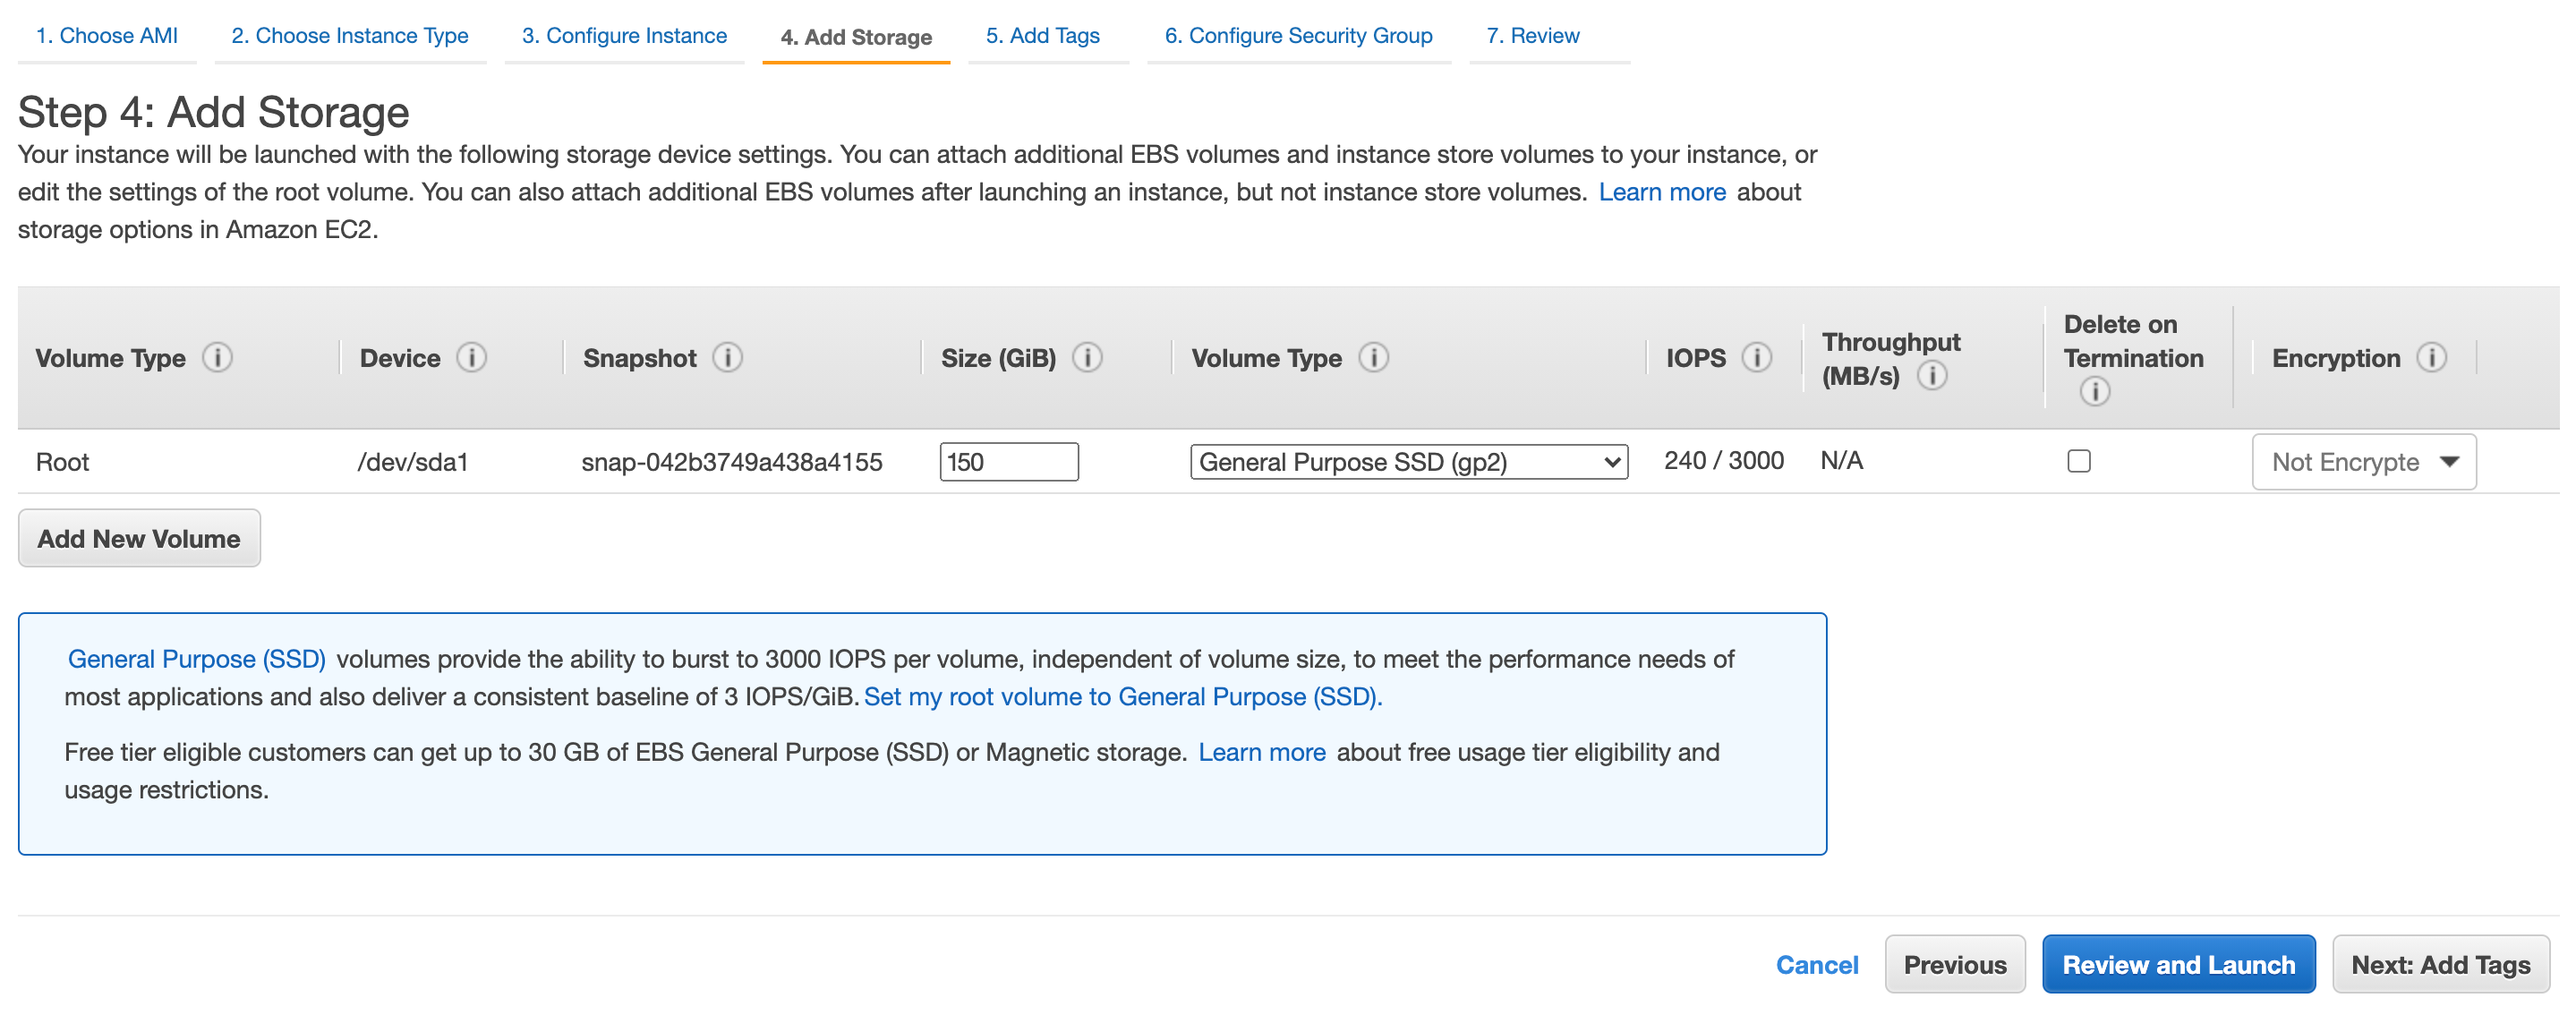The width and height of the screenshot is (2576, 1015).
Task: Open the free tier Learn more link
Action: 1262,752
